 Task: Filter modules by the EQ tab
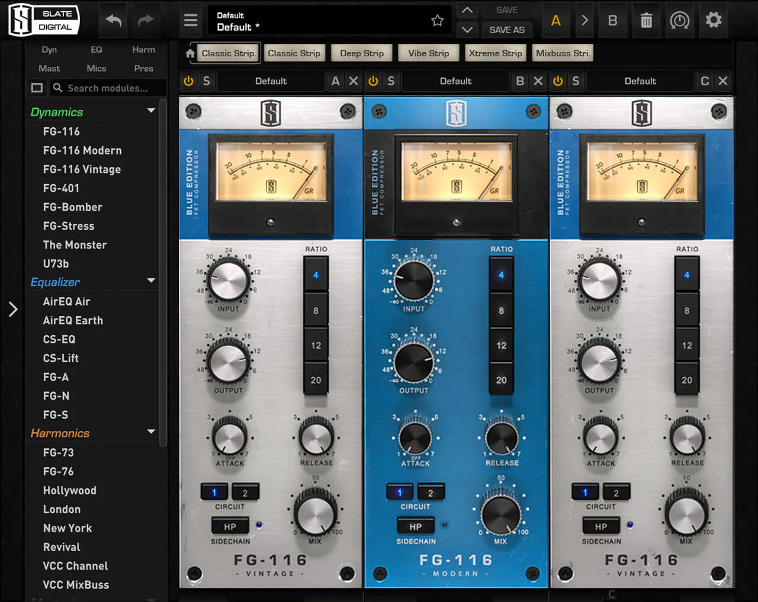click(x=97, y=50)
